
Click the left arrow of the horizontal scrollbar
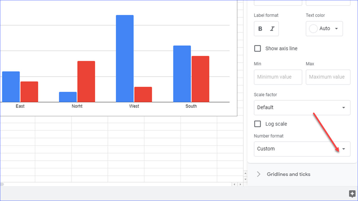(x=234, y=184)
